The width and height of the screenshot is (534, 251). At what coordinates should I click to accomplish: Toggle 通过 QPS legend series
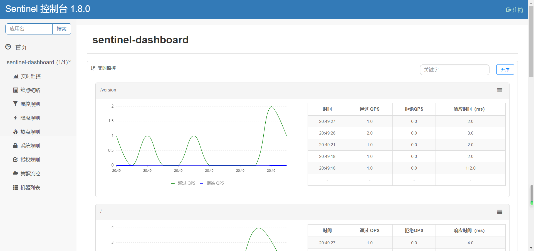(183, 183)
